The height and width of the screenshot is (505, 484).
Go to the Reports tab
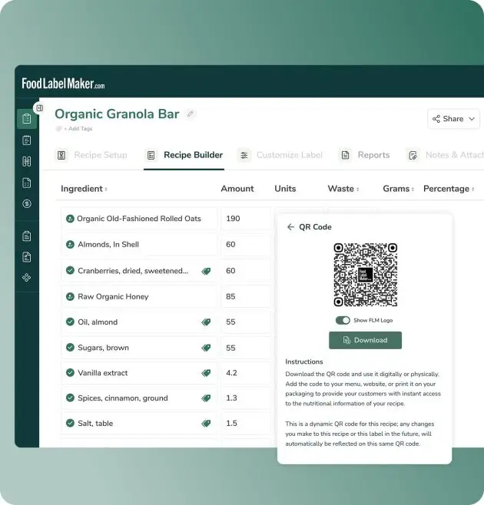point(365,155)
